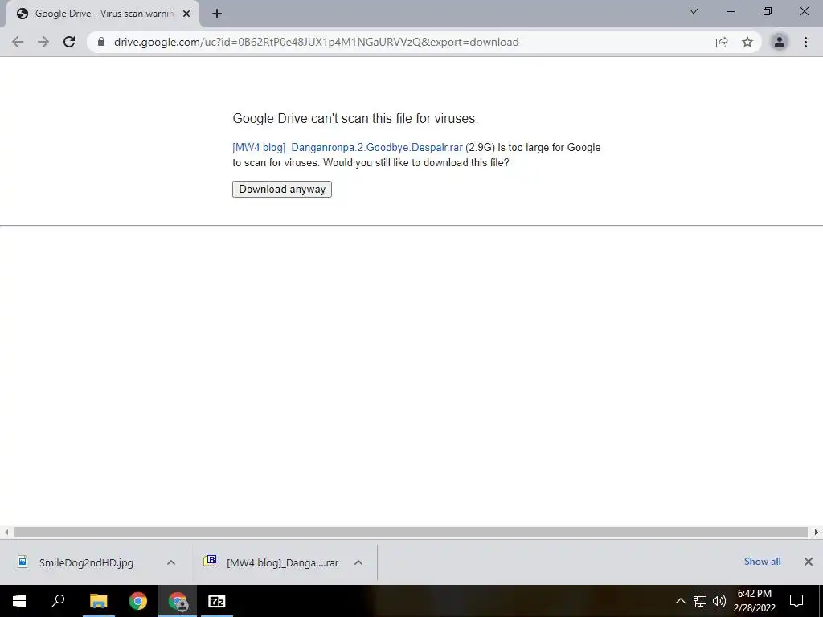Open the SmileDog2ndHD.jpg download item
823x617 pixels.
(86, 563)
